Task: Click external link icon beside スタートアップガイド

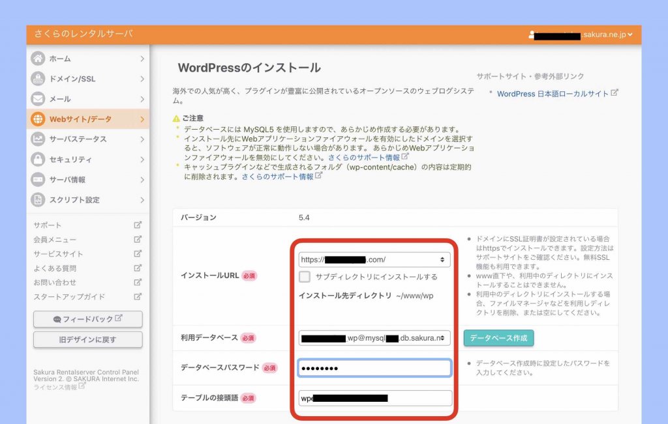Action: pos(138,296)
